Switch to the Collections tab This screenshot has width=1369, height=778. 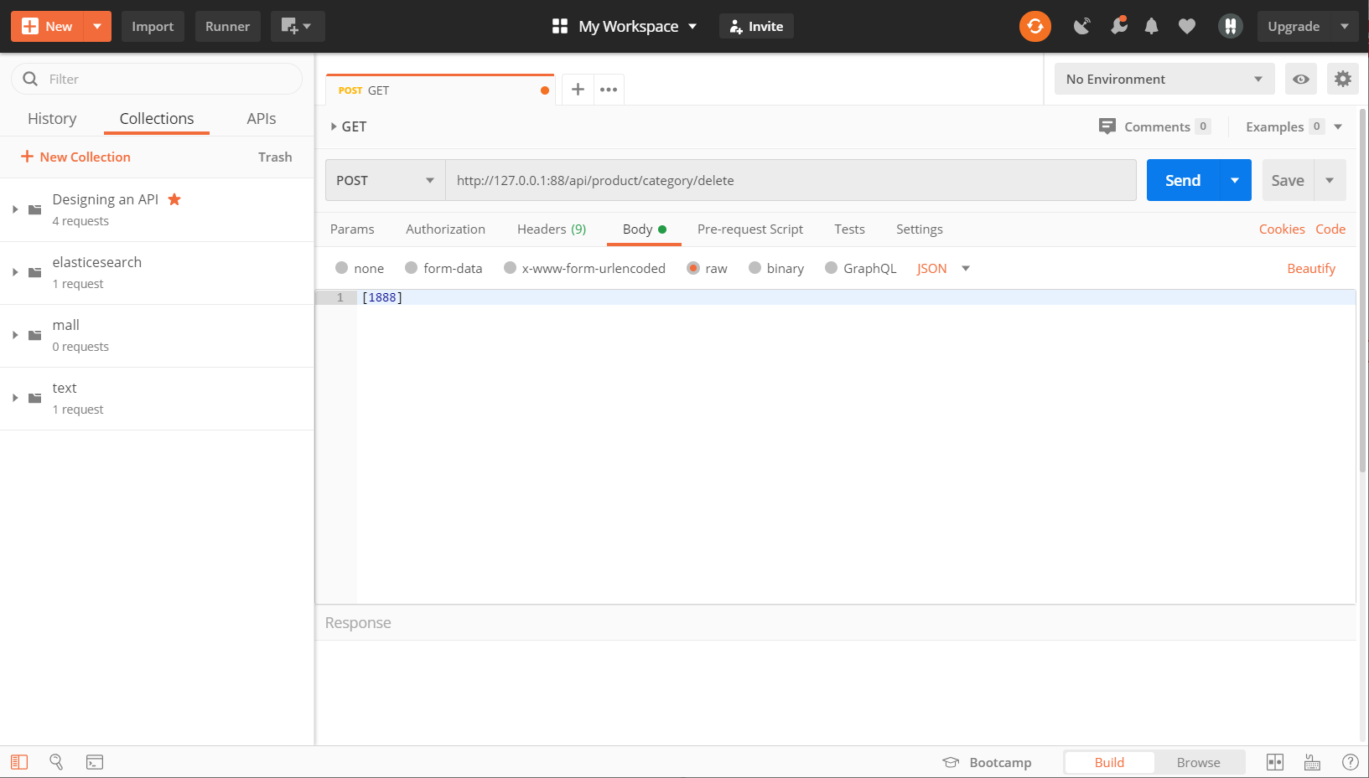click(157, 119)
